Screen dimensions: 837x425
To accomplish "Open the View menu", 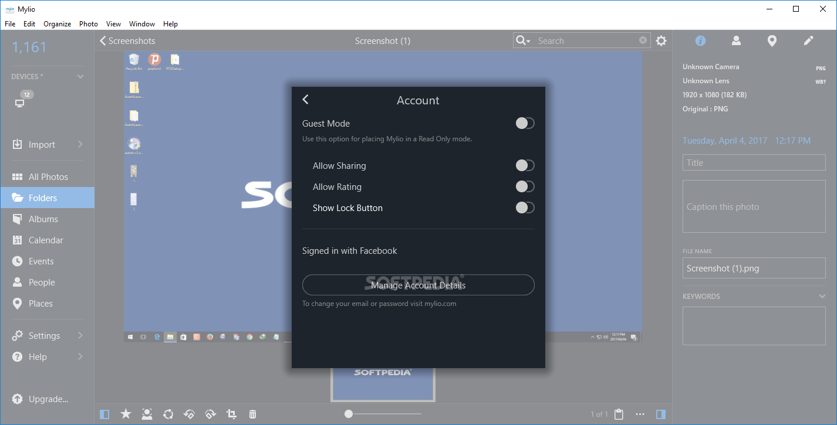I will pos(113,24).
